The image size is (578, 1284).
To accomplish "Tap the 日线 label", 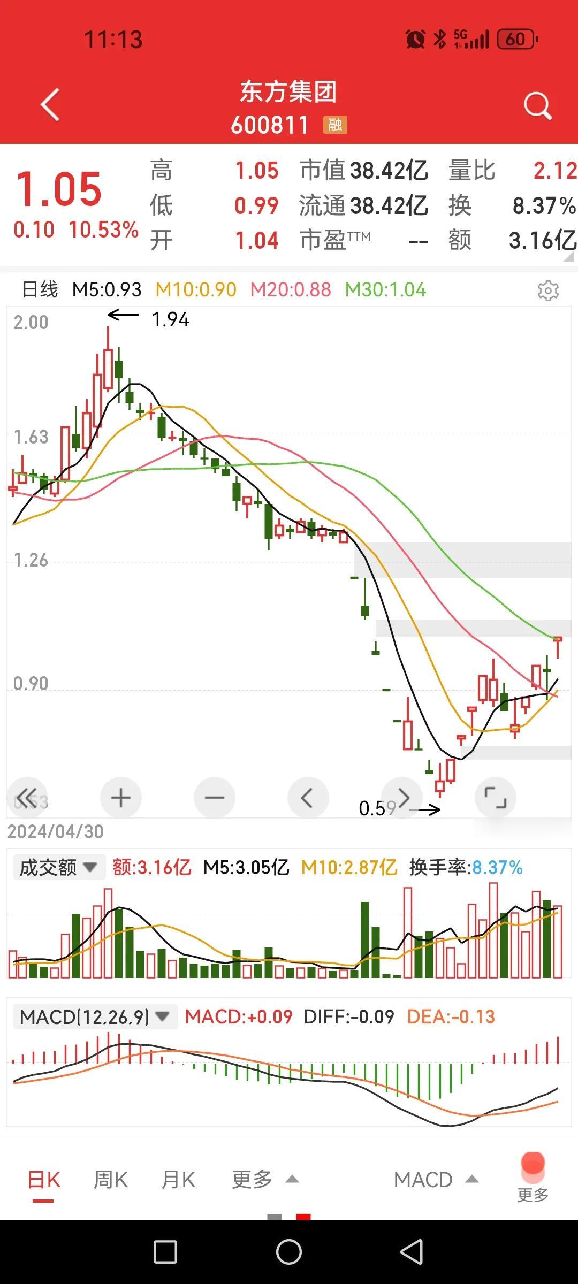I will 40,289.
